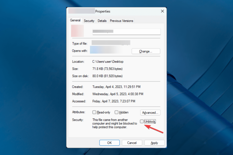Apply changes with the Apply button
Viewport: 233px width, 155px height.
coord(154,143)
